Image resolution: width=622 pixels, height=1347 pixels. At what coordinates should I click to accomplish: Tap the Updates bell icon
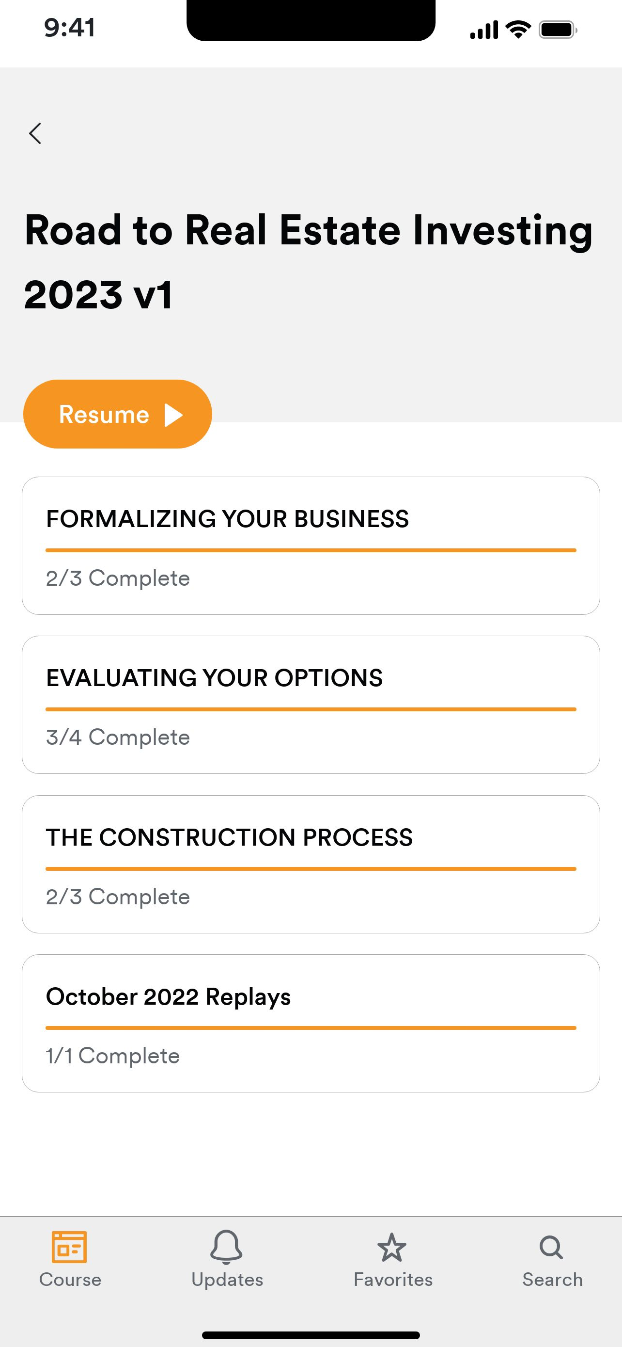pos(226,1247)
